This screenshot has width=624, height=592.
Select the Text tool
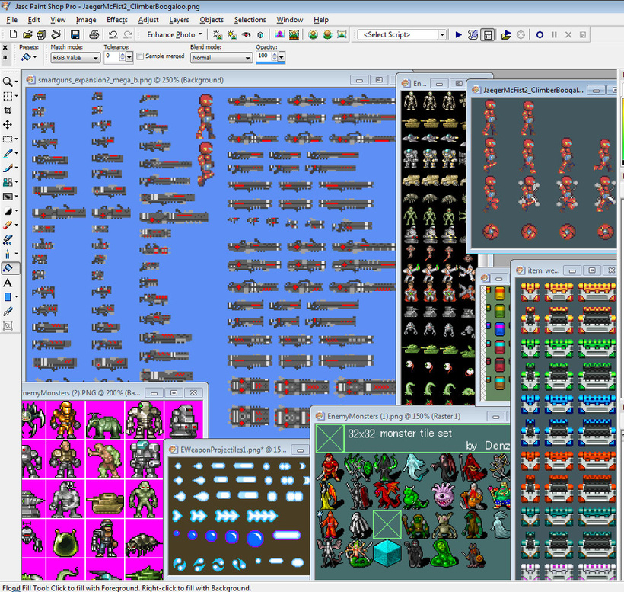click(x=8, y=283)
